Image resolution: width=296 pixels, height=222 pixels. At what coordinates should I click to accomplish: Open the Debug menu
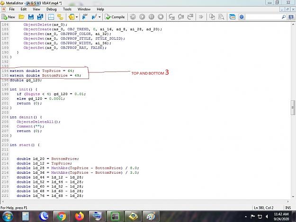click(x=51, y=9)
